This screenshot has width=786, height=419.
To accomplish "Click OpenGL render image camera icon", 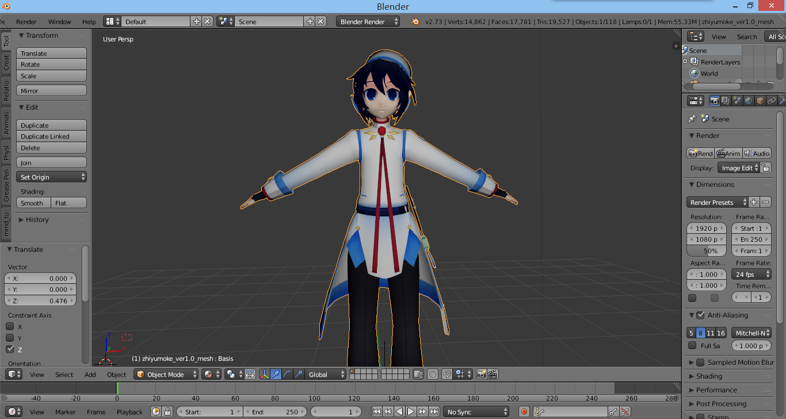I will (x=482, y=374).
